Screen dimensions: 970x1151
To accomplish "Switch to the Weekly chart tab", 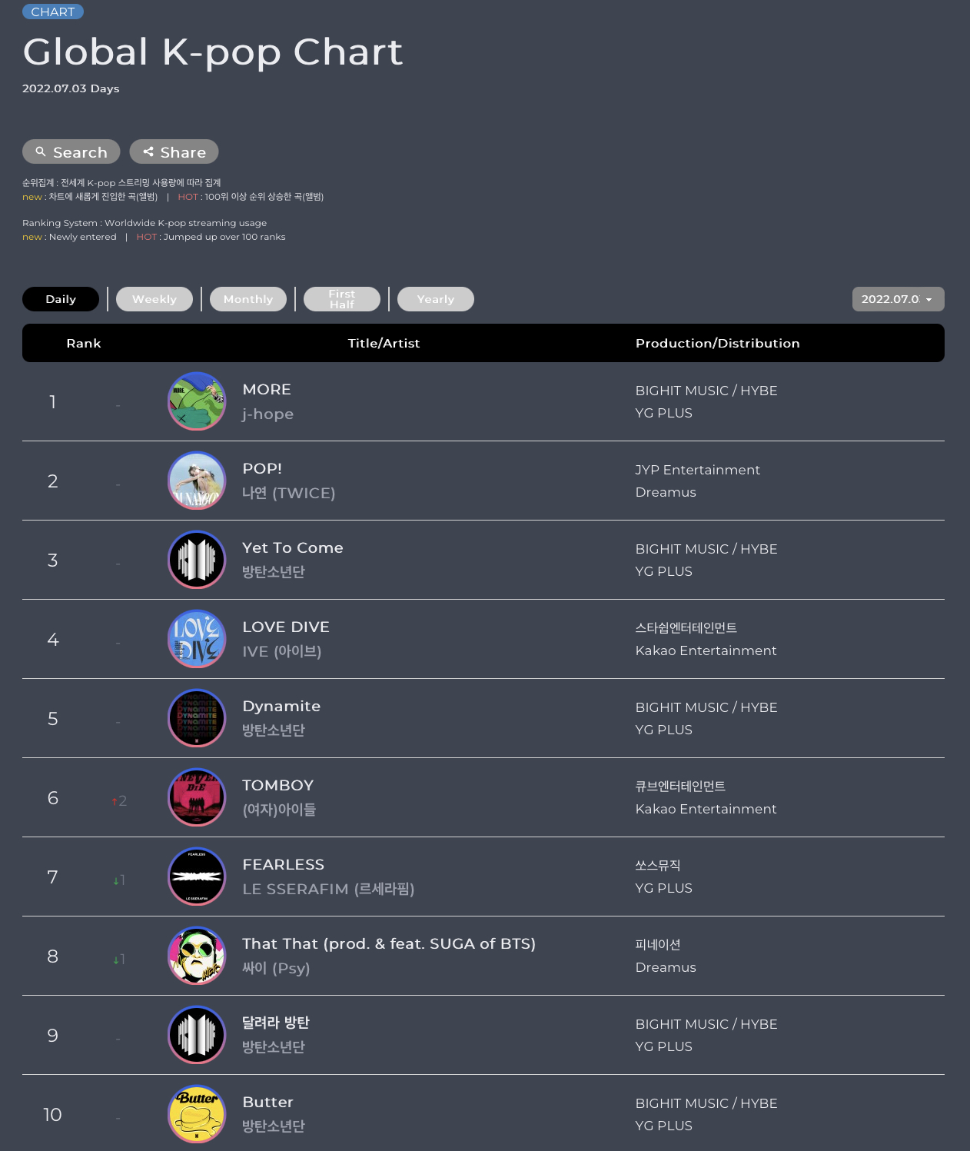I will coord(154,299).
